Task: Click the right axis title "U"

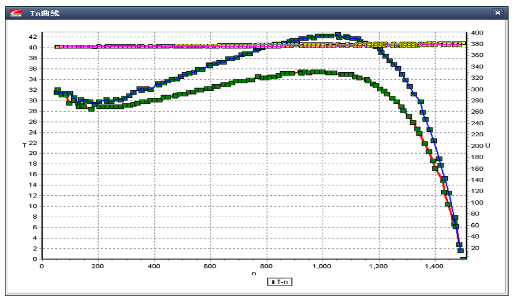Action: point(487,146)
